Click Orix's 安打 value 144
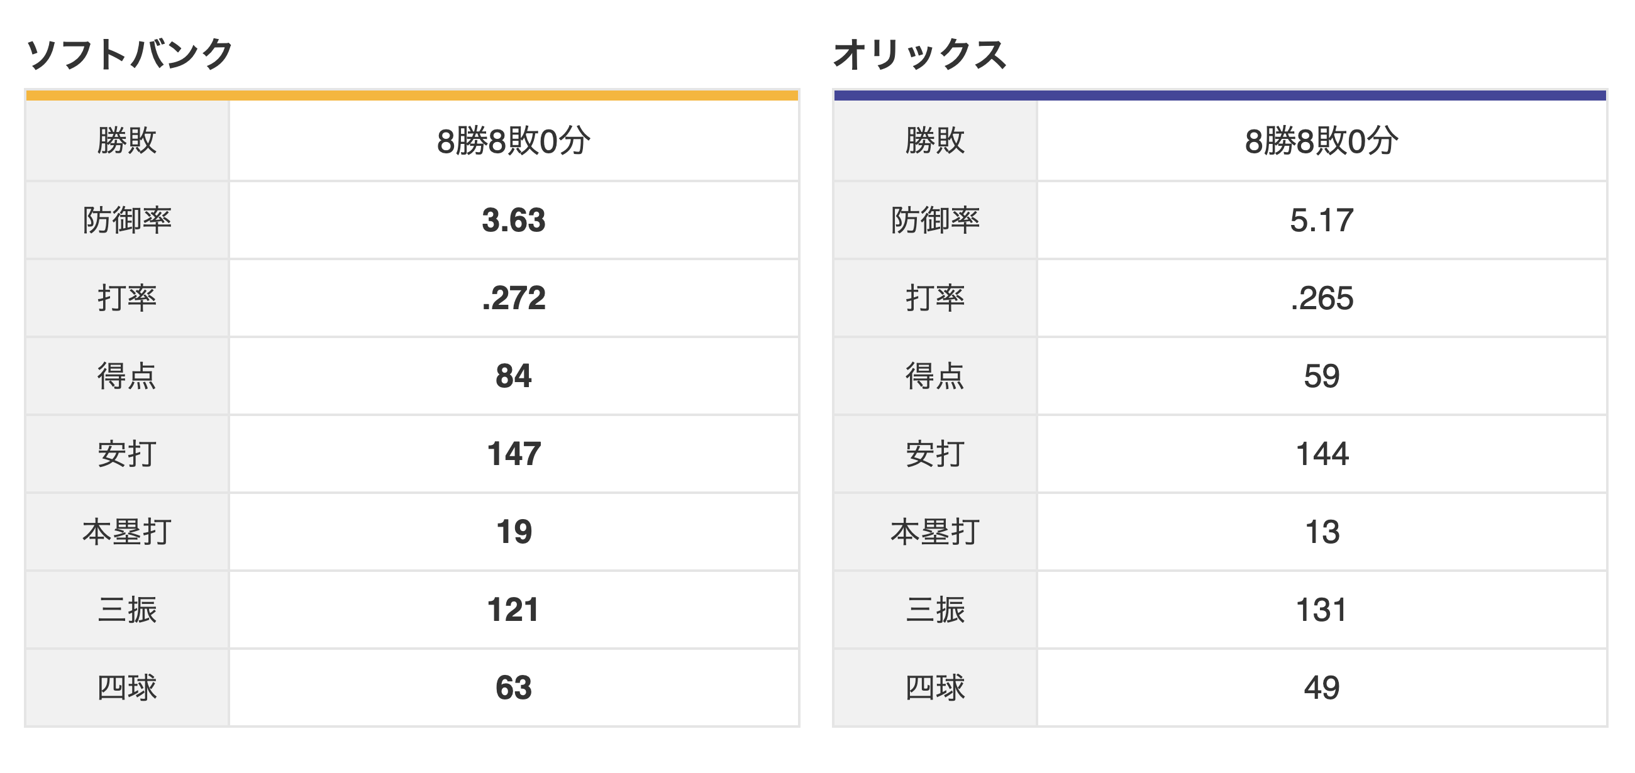 (x=1321, y=454)
